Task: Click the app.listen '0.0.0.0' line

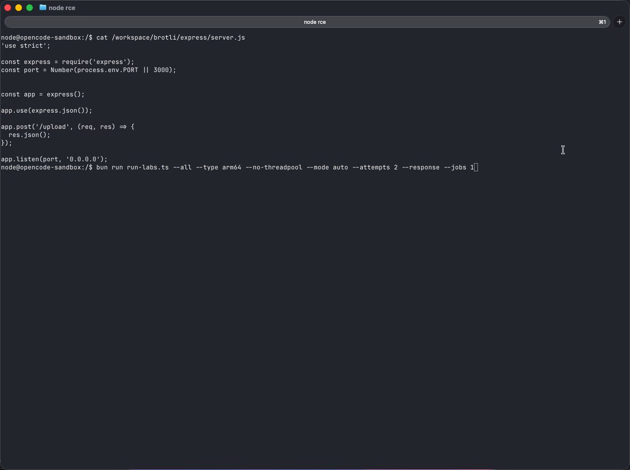Action: 54,159
